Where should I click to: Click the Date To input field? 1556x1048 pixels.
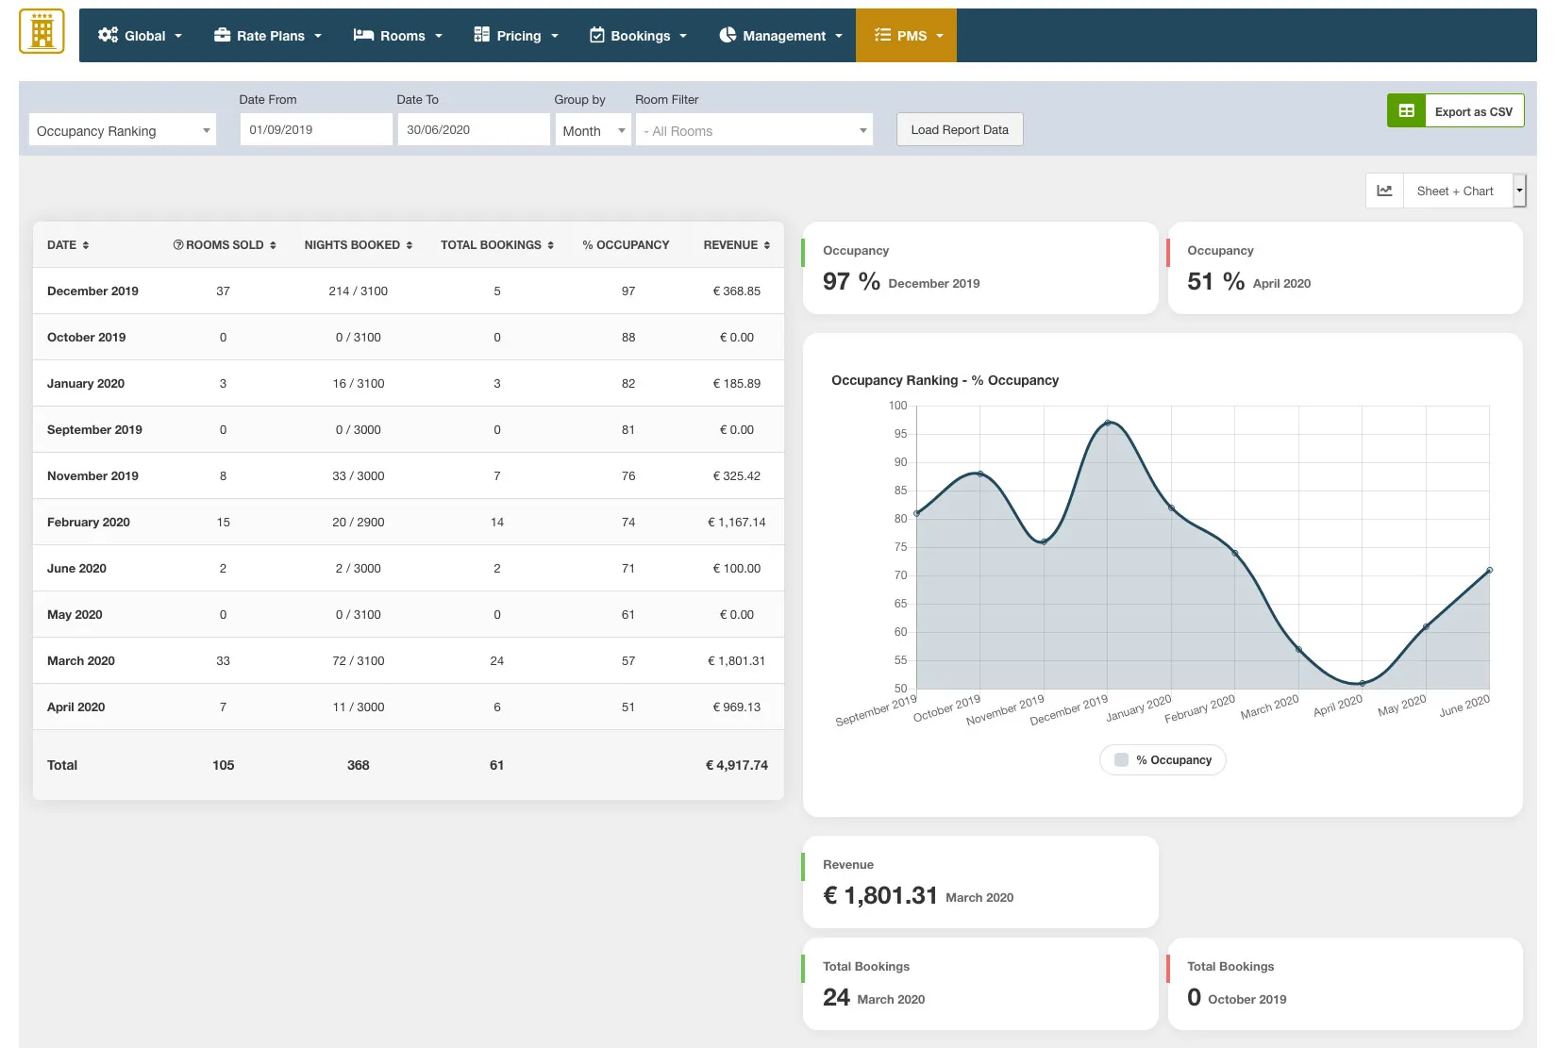point(473,130)
